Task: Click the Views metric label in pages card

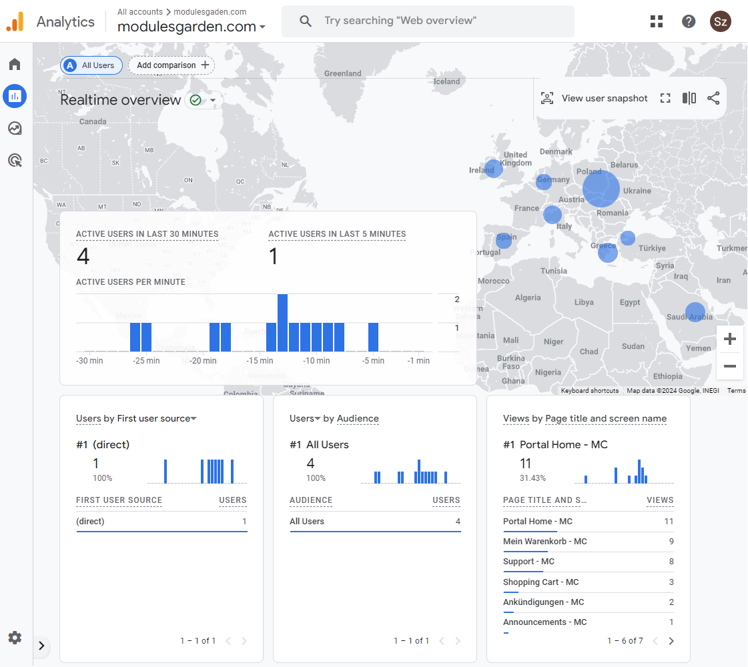Action: 516,419
